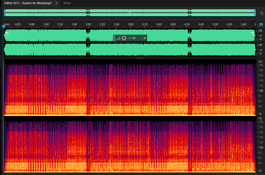Click the 10k label on the lower spectral Hz scale
Screen dimensions: 265x175
(261, 147)
